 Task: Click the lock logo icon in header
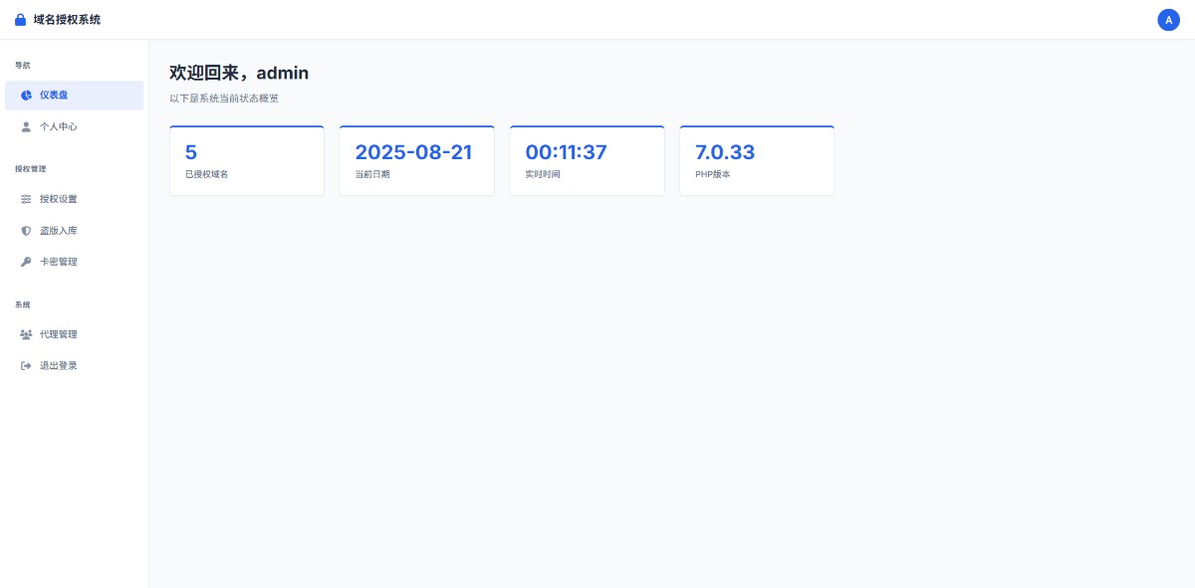(20, 20)
